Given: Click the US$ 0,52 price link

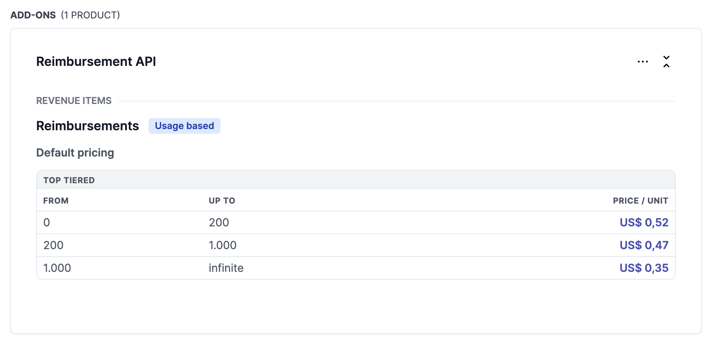Looking at the screenshot, I should pos(644,222).
